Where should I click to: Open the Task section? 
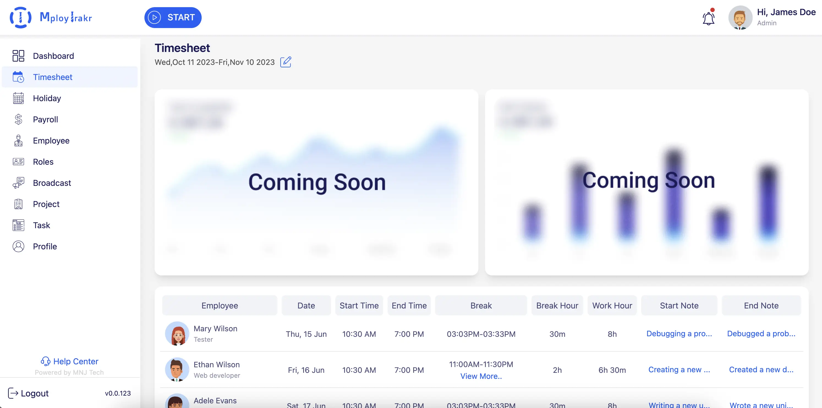point(70,225)
